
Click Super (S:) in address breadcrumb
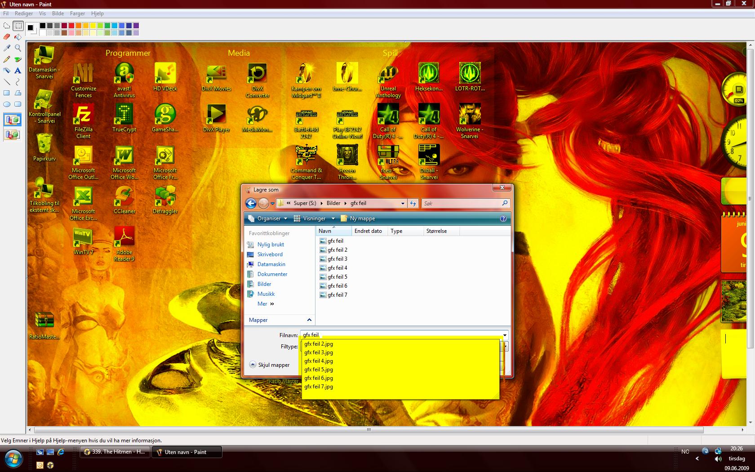[x=305, y=203]
